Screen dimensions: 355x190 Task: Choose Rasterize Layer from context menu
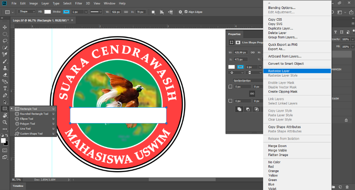click(x=297, y=71)
